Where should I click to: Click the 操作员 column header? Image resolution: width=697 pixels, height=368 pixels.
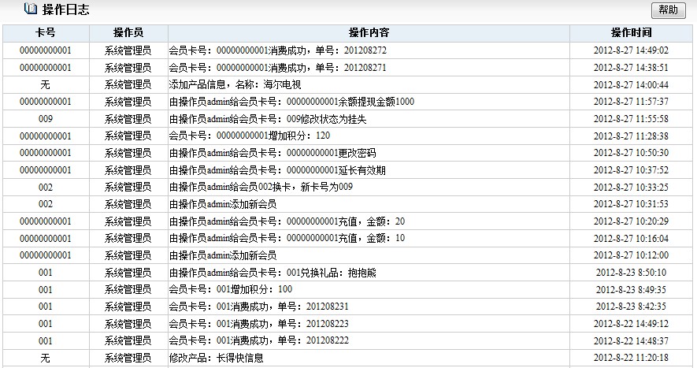click(128, 33)
